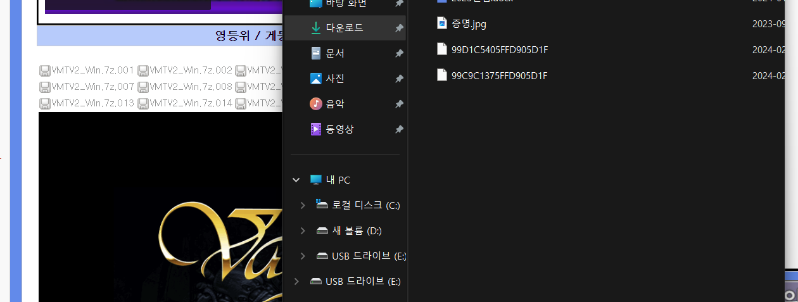Click the floppy disk icon before VMTV2_Win.7z.007
Image resolution: width=798 pixels, height=302 pixels.
point(44,87)
